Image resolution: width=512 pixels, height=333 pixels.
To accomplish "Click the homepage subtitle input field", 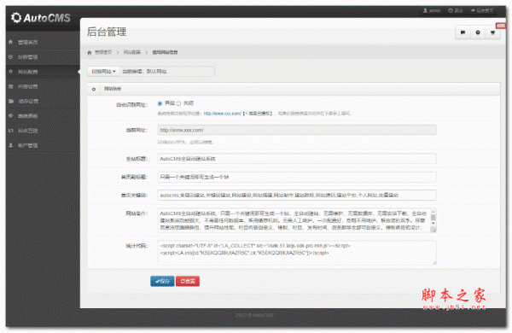I will coord(297,177).
